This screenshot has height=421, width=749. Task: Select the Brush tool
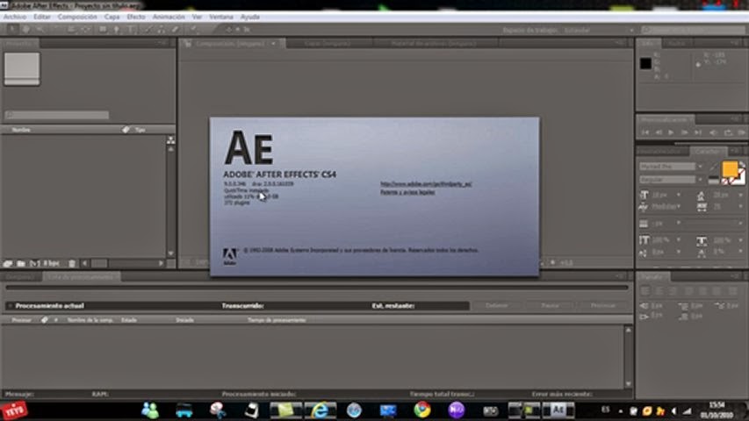(x=148, y=29)
